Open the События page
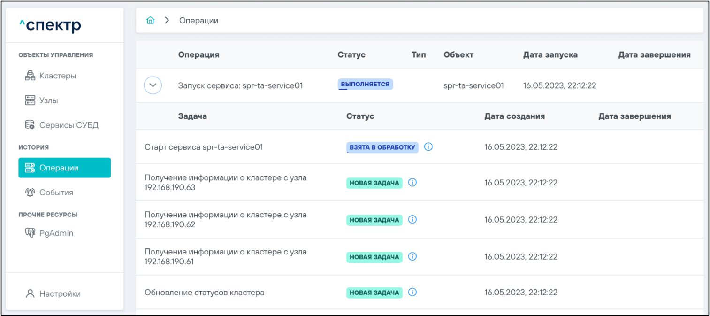The width and height of the screenshot is (710, 316). point(56,193)
